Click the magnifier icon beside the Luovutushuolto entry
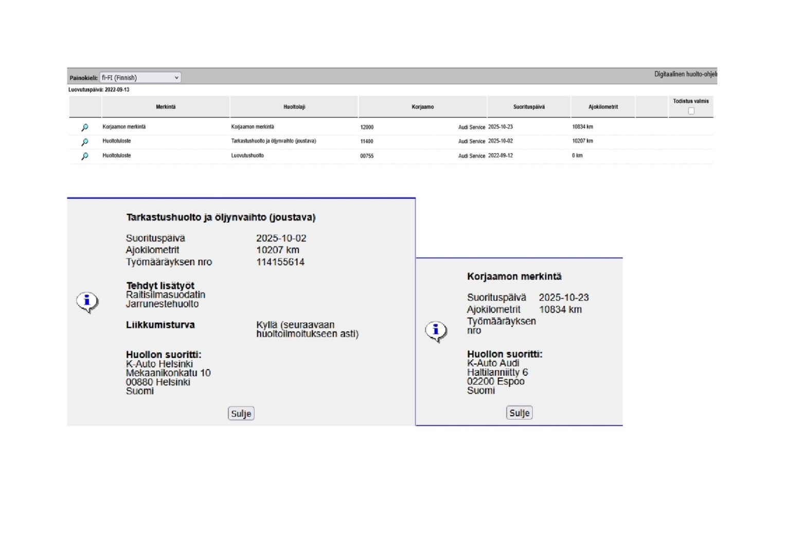This screenshot has width=785, height=555. point(85,156)
